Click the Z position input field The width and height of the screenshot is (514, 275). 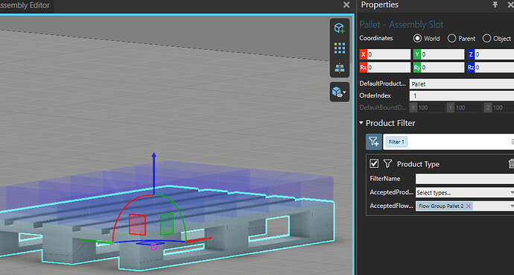(x=495, y=54)
